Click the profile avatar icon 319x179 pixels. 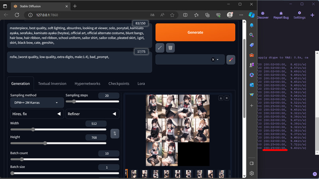[x=230, y=15]
